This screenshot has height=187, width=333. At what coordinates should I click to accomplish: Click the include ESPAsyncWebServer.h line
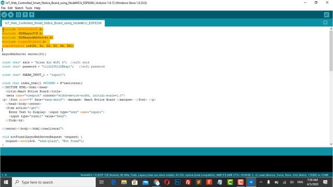tap(28, 37)
